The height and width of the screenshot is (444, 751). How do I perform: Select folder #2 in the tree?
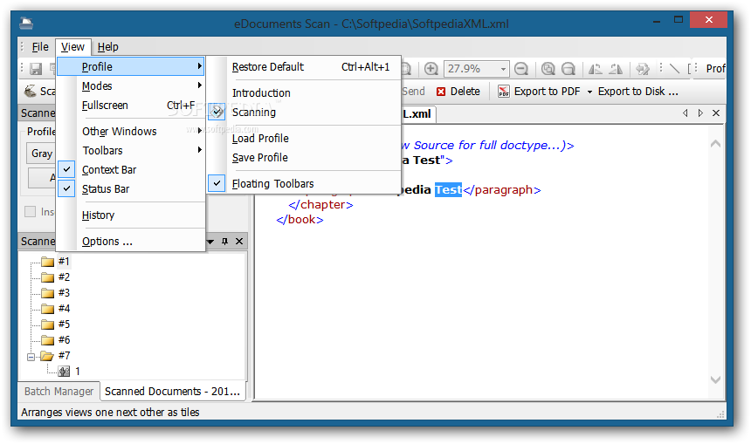tap(56, 277)
